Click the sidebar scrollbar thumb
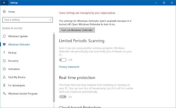 tap(54, 68)
